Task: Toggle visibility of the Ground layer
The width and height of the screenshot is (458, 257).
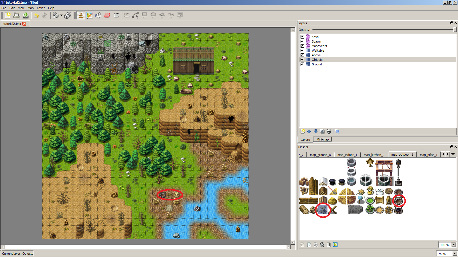Action: coord(302,64)
